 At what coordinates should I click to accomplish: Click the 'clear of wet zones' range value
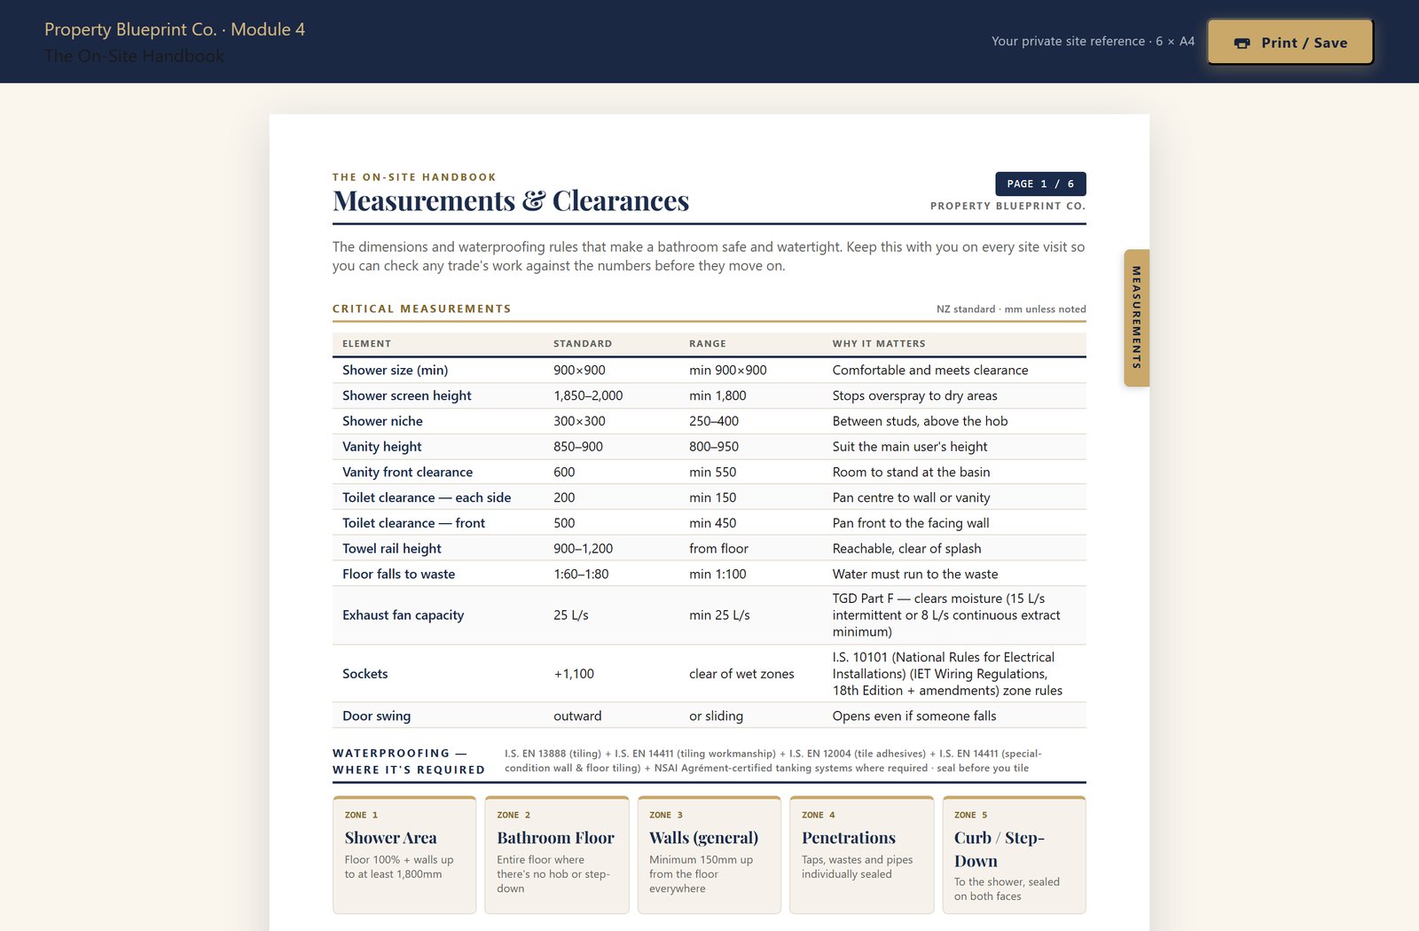tap(741, 674)
